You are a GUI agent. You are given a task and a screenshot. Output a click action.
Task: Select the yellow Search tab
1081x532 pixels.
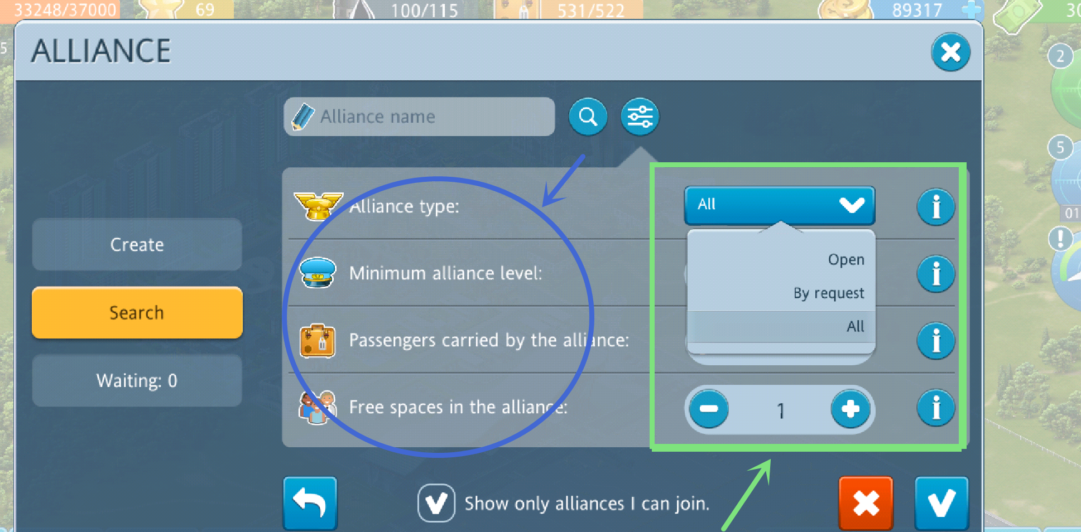tap(137, 313)
